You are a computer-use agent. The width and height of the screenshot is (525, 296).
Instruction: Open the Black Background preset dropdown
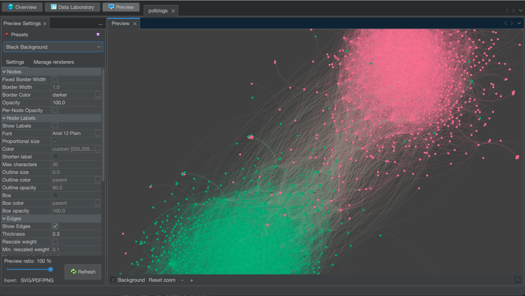(53, 47)
